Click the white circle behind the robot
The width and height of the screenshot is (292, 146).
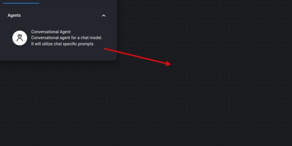[20, 38]
